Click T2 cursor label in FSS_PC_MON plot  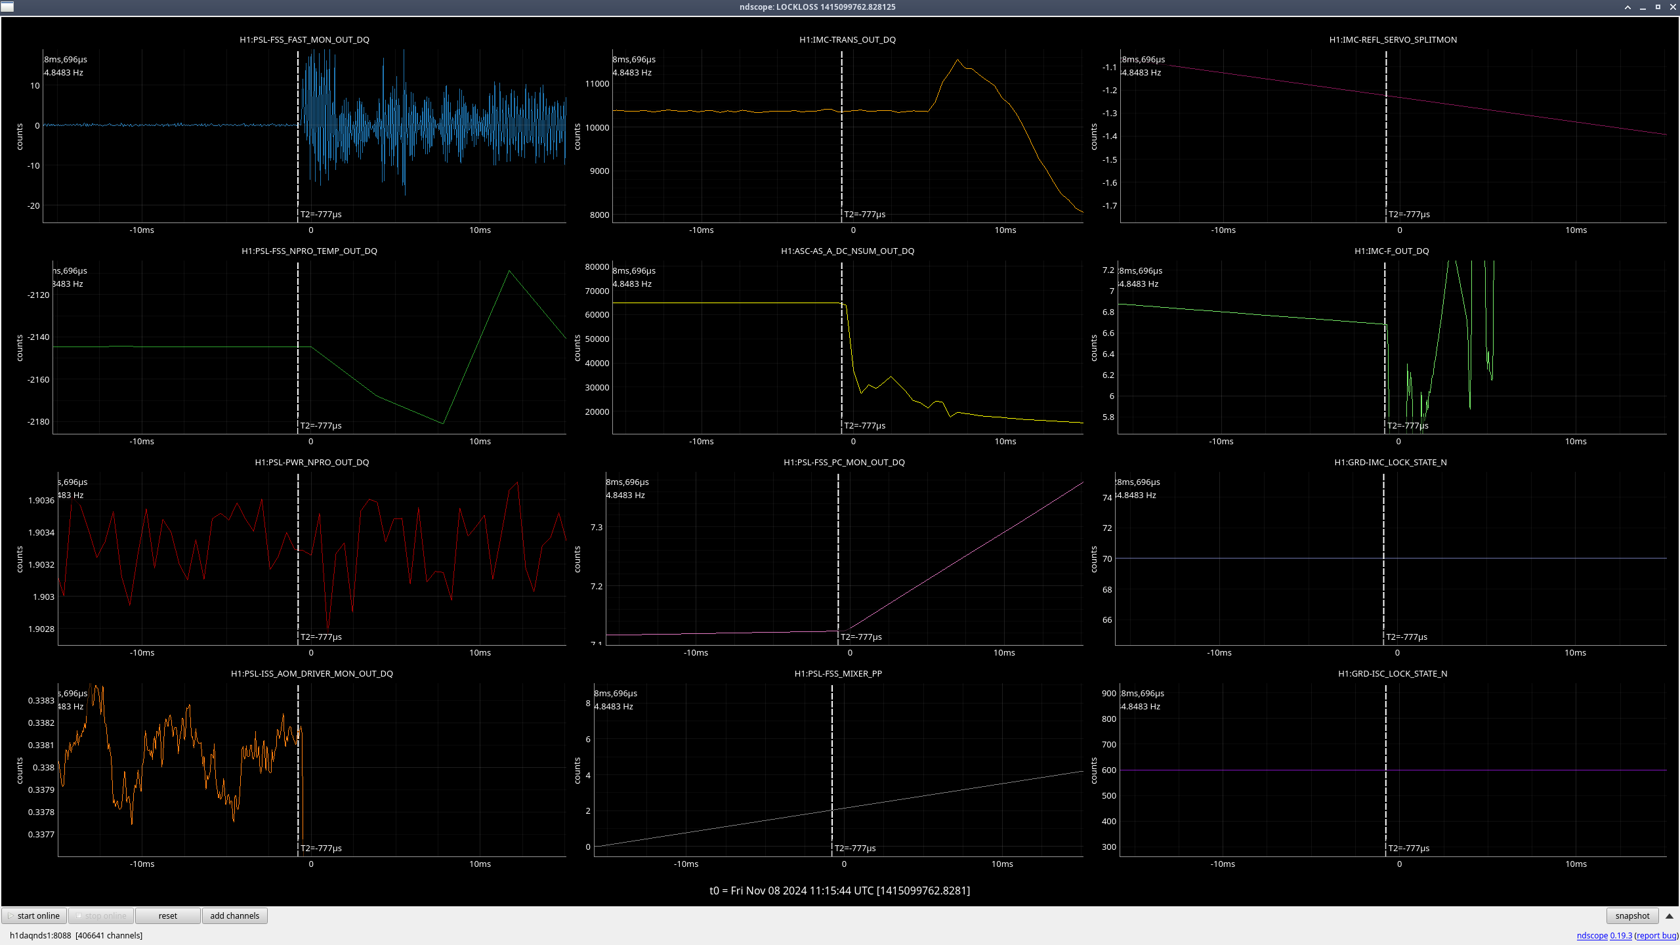click(x=861, y=637)
